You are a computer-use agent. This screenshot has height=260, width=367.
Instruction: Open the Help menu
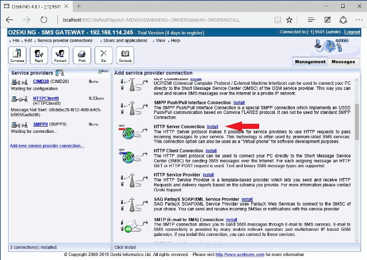click(x=175, y=41)
